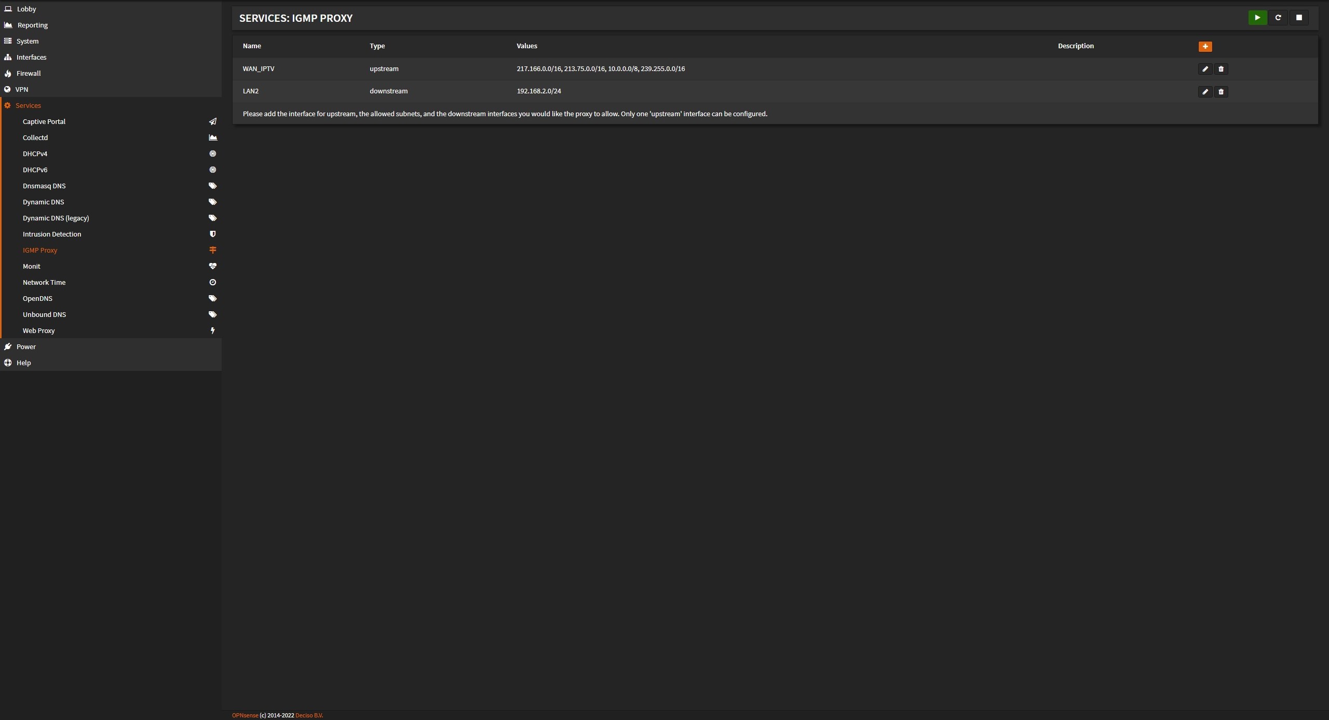Expand the VPN menu section
This screenshot has height=720, width=1329.
(22, 89)
